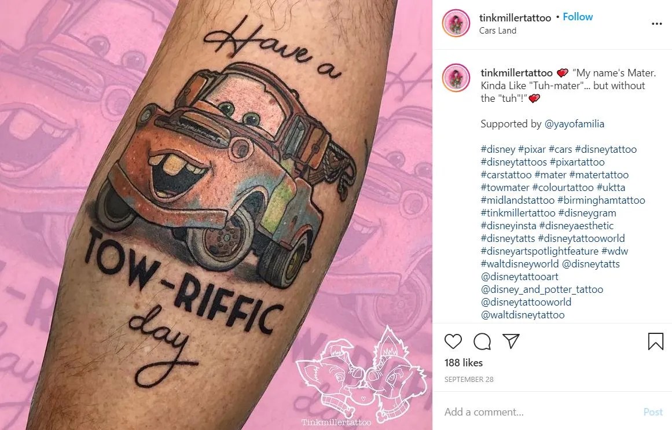Save post with the bookmark icon
The image size is (672, 430).
tap(655, 341)
